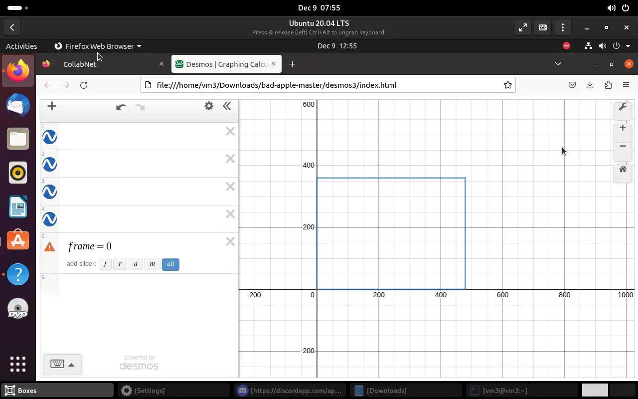638x399 pixels.
Task: Switch to the Settings taskbar window
Action: tap(172, 391)
